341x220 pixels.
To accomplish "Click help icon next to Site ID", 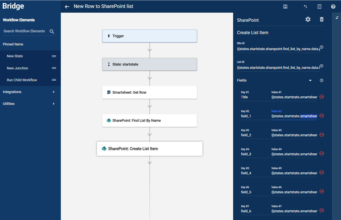I will coord(321,47).
